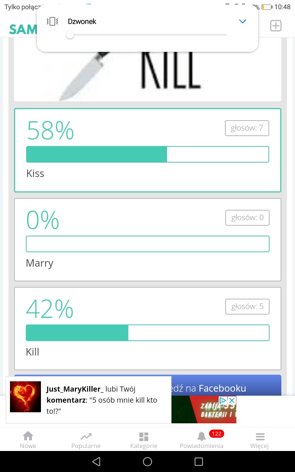
Task: Open Nowe home tab
Action: (28, 440)
